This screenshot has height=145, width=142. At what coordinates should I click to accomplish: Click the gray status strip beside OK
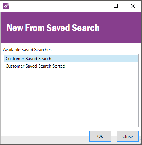[x=45, y=139]
